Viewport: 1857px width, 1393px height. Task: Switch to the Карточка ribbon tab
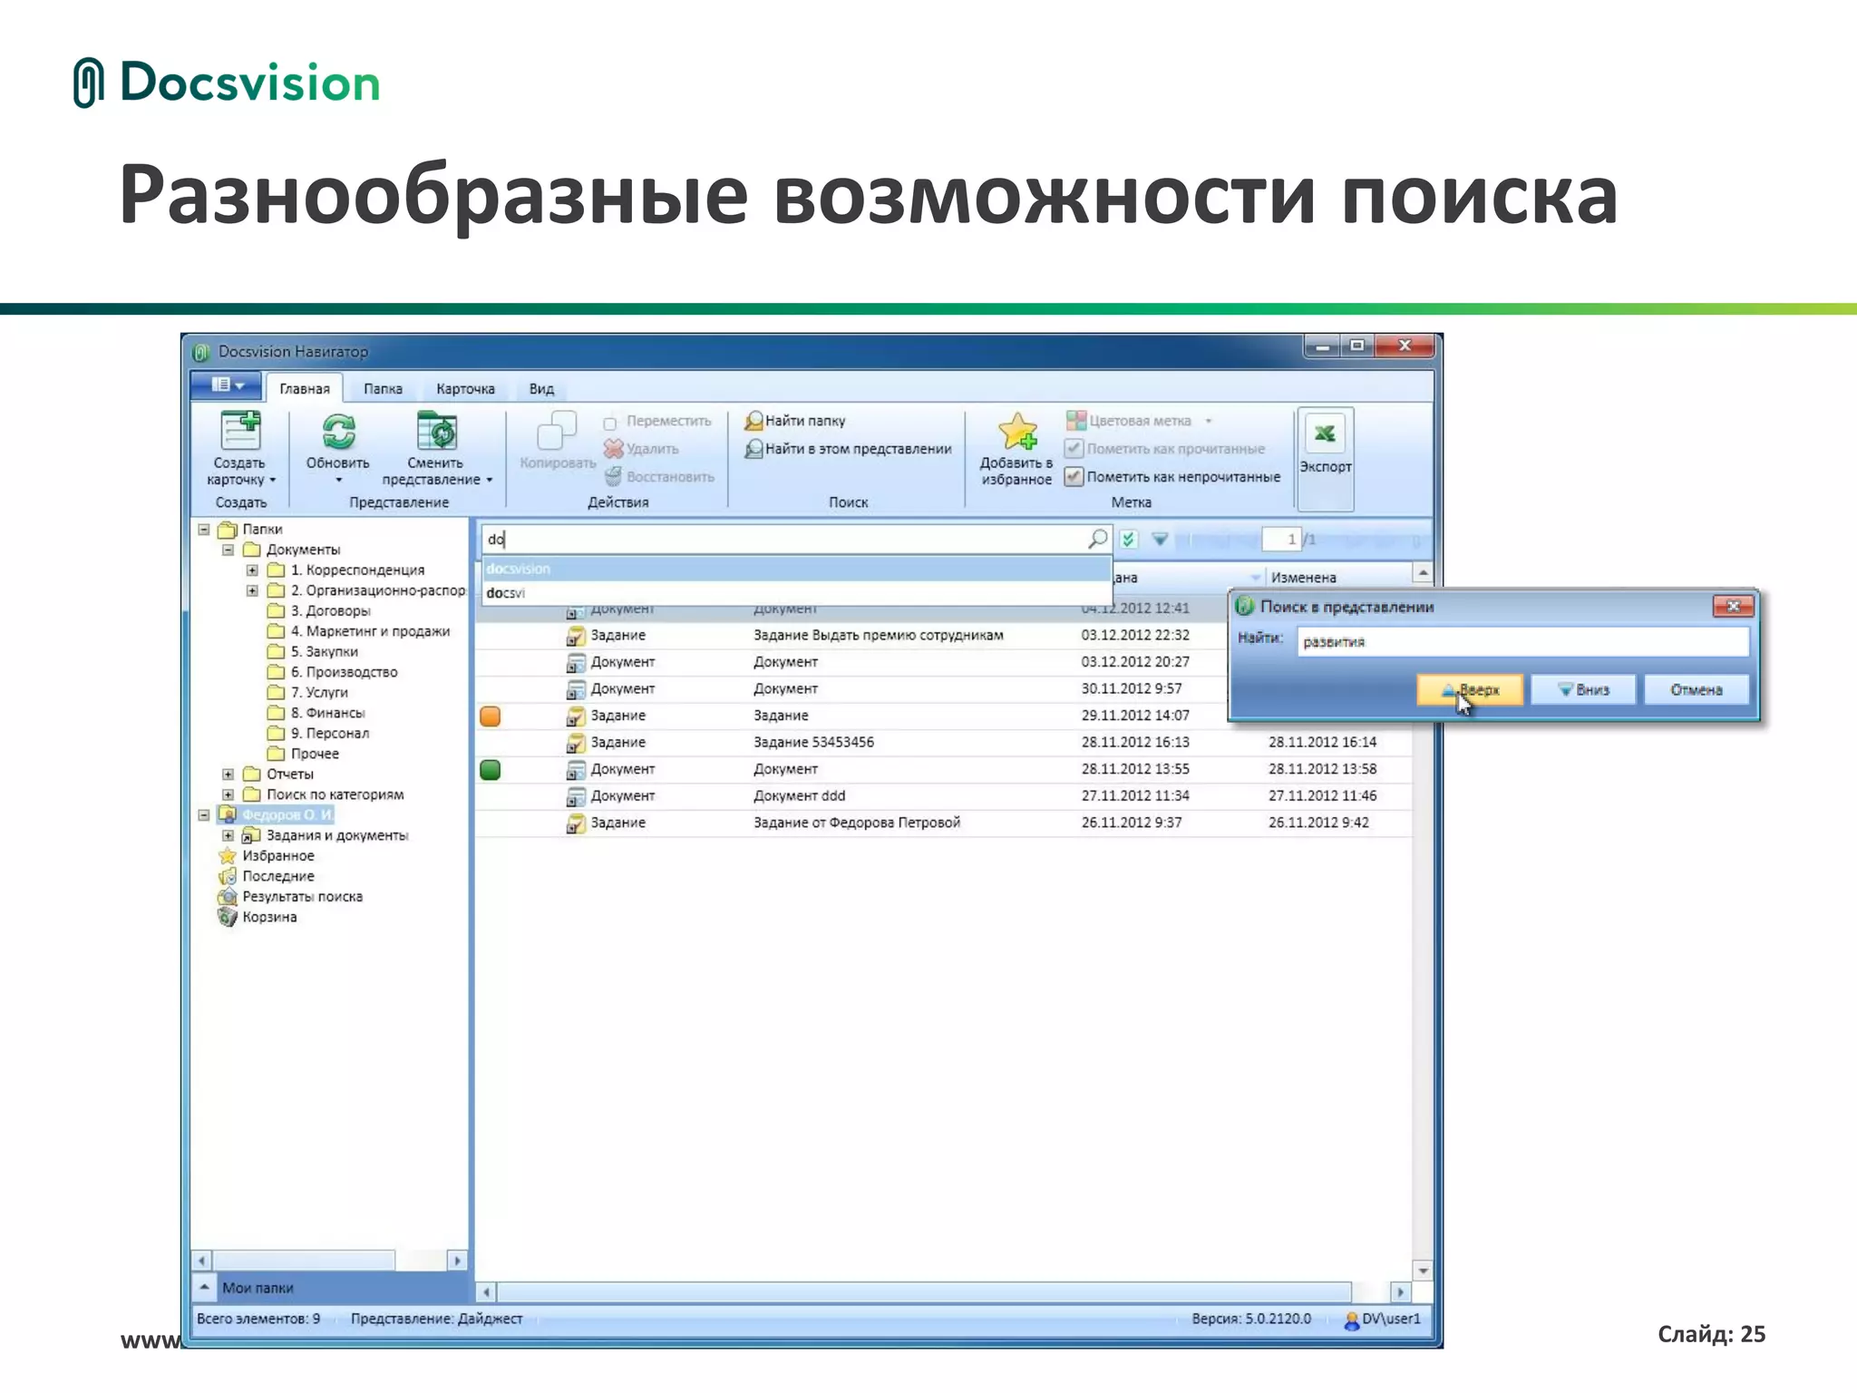point(465,389)
